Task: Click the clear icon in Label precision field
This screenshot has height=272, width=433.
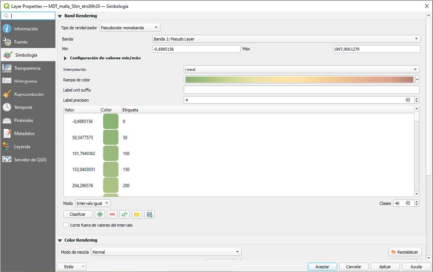Action: (x=407, y=100)
